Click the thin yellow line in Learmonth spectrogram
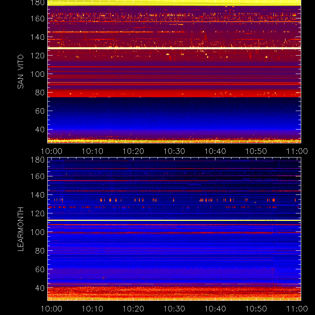The image size is (315, 315). coord(174,220)
